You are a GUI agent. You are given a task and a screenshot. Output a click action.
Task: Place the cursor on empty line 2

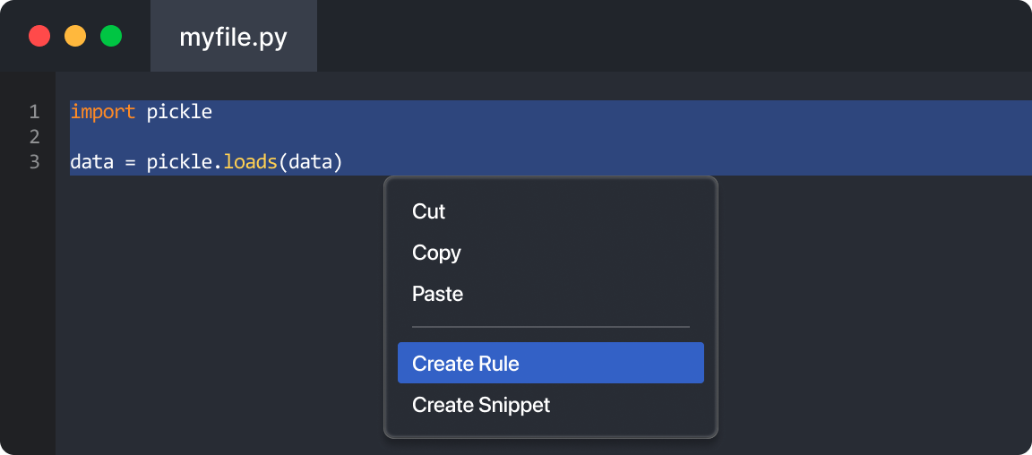point(358,137)
